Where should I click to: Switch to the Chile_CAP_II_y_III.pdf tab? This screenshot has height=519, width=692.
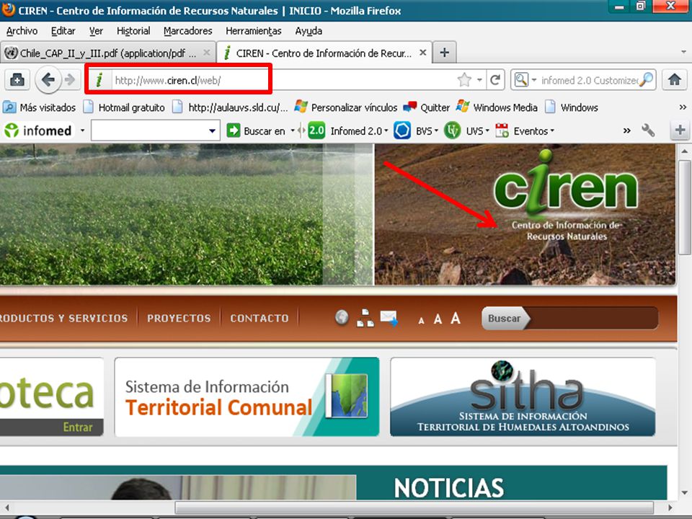click(108, 53)
